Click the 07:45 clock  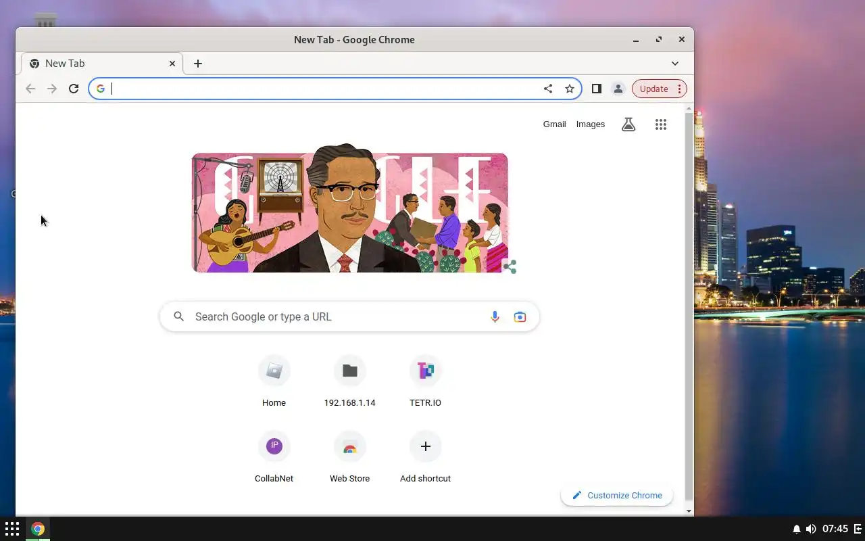coord(836,529)
